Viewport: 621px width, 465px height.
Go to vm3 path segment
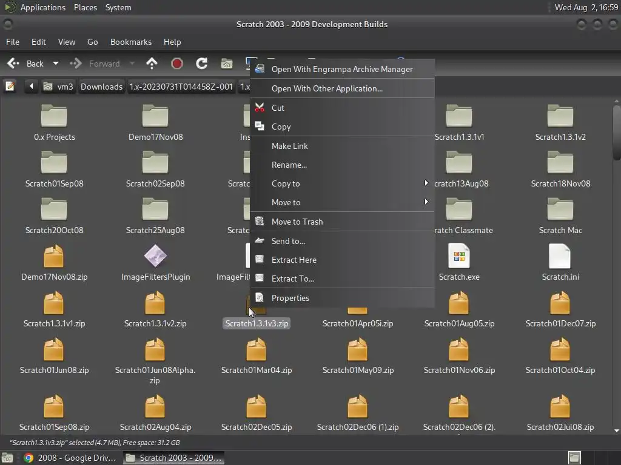[x=59, y=86]
